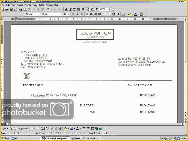Set Align Left for paragraph
This screenshot has width=188, height=141.
tap(87, 14)
